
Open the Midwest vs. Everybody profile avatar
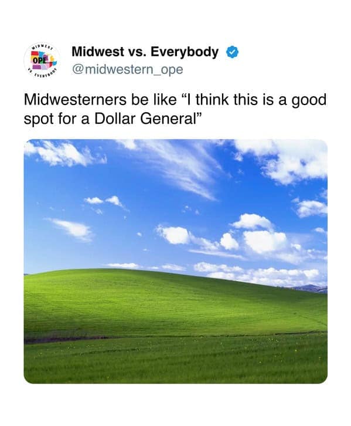(x=42, y=60)
